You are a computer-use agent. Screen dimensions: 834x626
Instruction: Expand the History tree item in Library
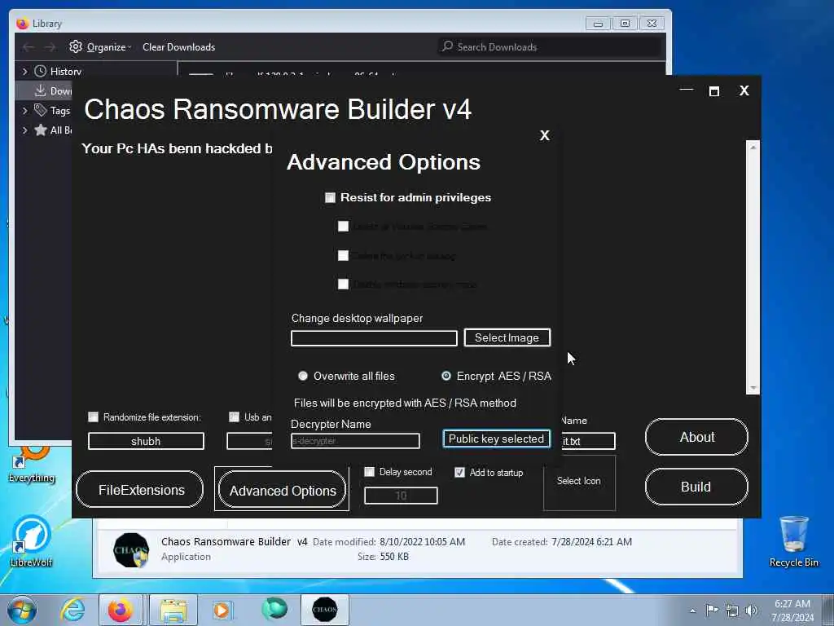24,71
